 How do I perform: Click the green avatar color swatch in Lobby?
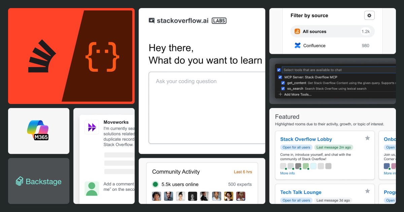tap(306, 166)
